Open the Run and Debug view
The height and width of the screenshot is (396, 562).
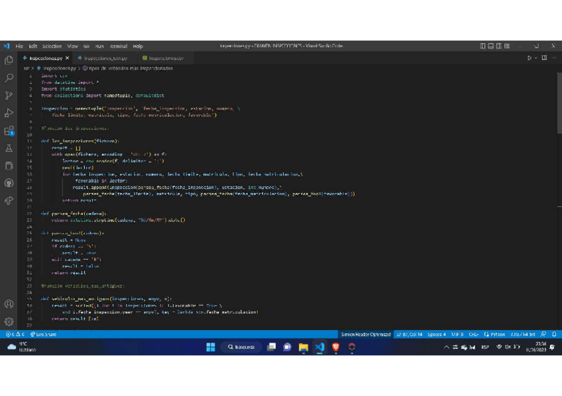coord(9,113)
